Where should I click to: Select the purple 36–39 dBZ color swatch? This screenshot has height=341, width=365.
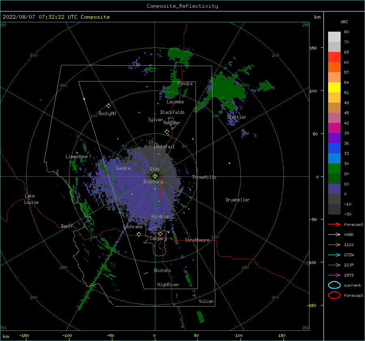(334, 138)
